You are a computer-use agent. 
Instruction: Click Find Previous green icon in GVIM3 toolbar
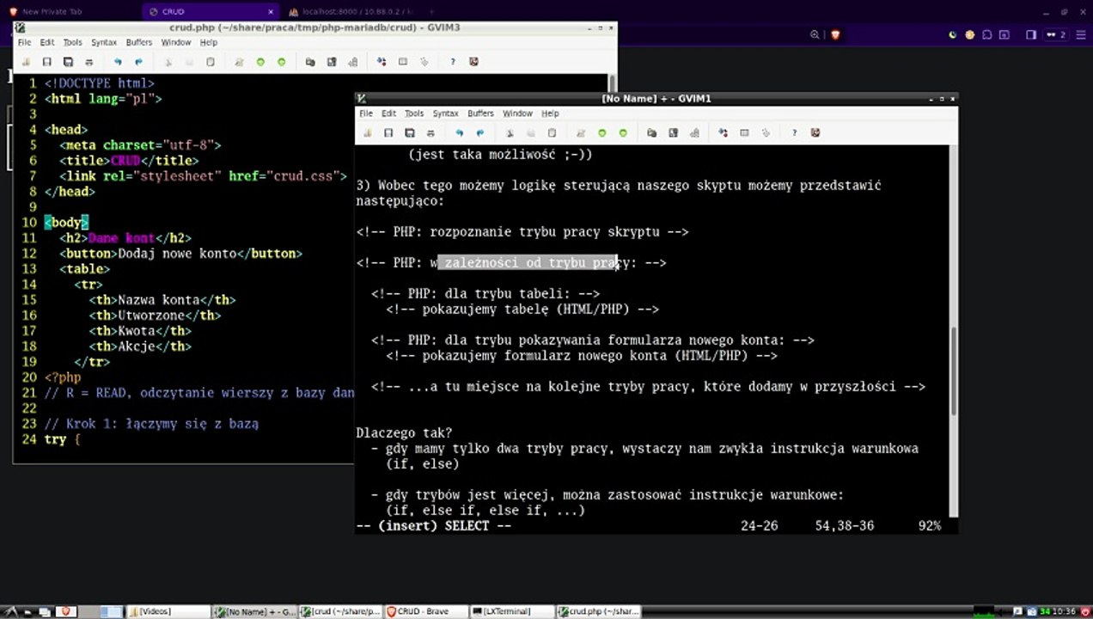click(x=281, y=62)
